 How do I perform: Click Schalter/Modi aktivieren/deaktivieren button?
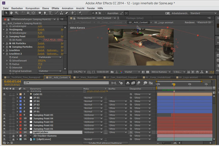tap(105, 143)
